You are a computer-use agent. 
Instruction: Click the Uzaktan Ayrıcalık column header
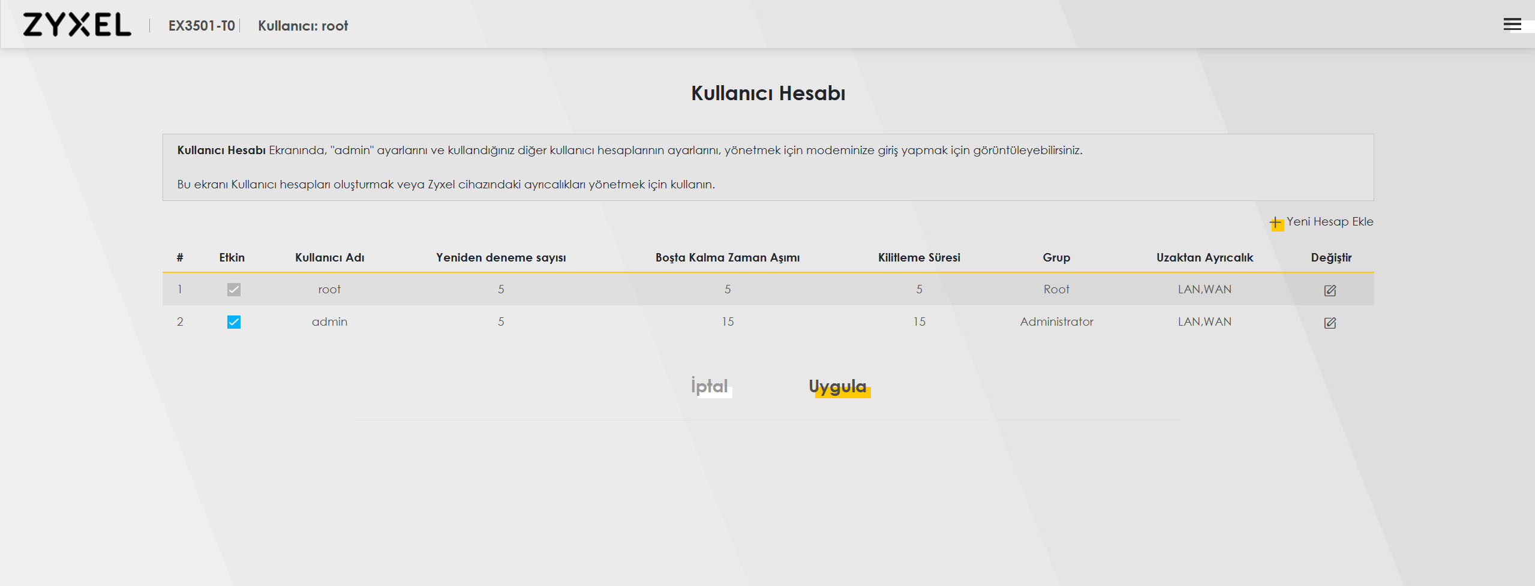[x=1204, y=257]
